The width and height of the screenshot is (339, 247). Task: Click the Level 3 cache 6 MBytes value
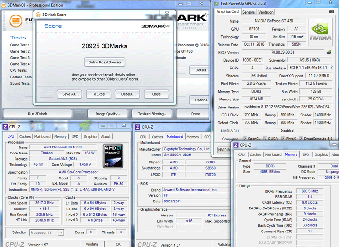pos(95,220)
